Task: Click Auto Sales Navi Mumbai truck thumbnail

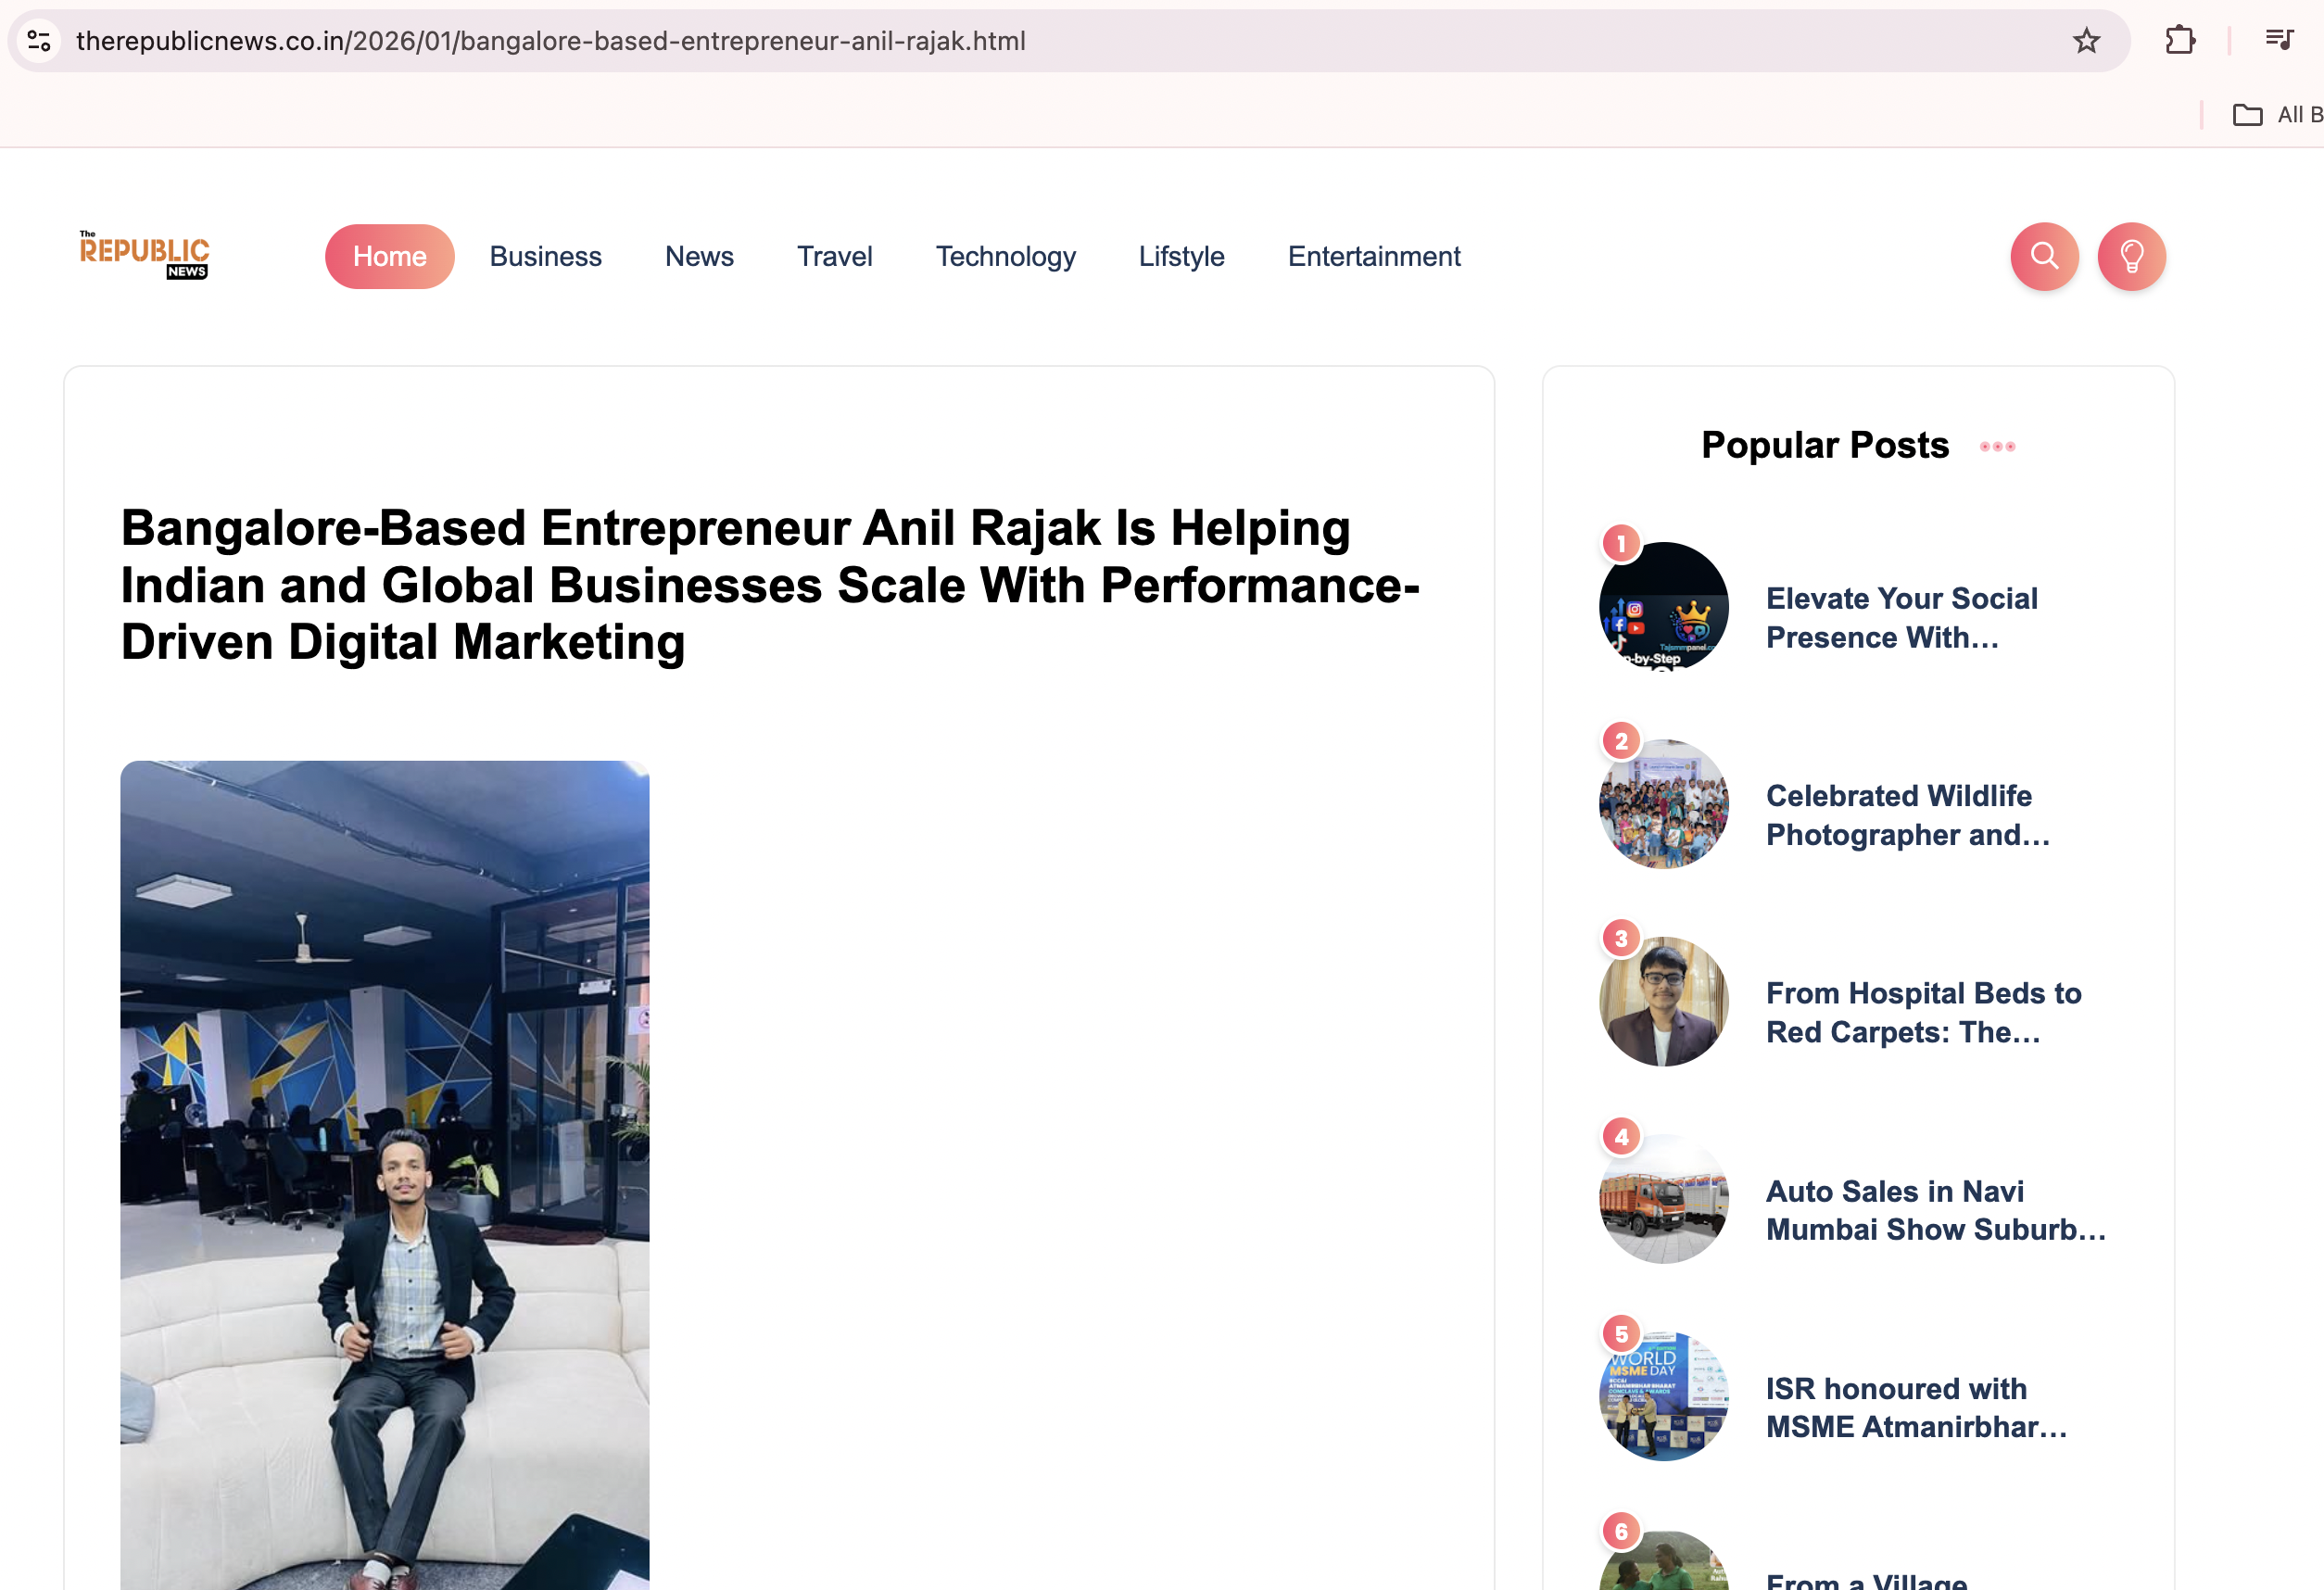Action: pos(1663,1199)
